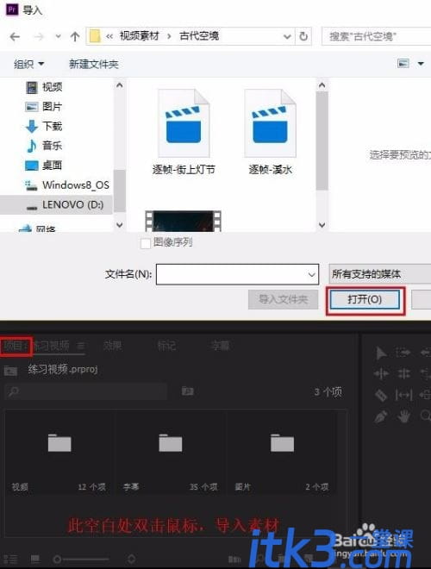Select 下载 in navigation pane

[x=44, y=126]
